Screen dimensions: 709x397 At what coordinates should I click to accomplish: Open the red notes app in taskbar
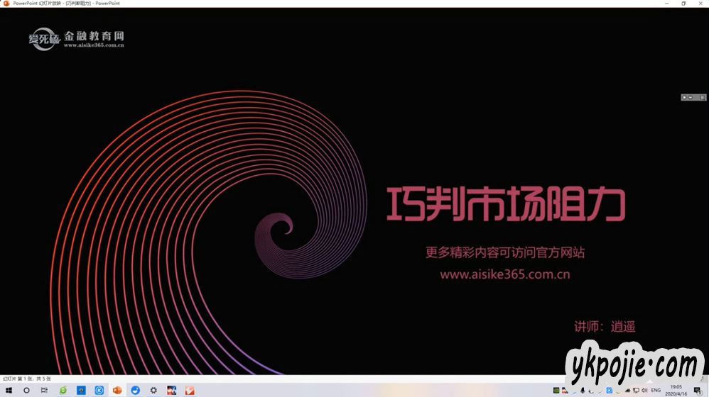(x=190, y=390)
